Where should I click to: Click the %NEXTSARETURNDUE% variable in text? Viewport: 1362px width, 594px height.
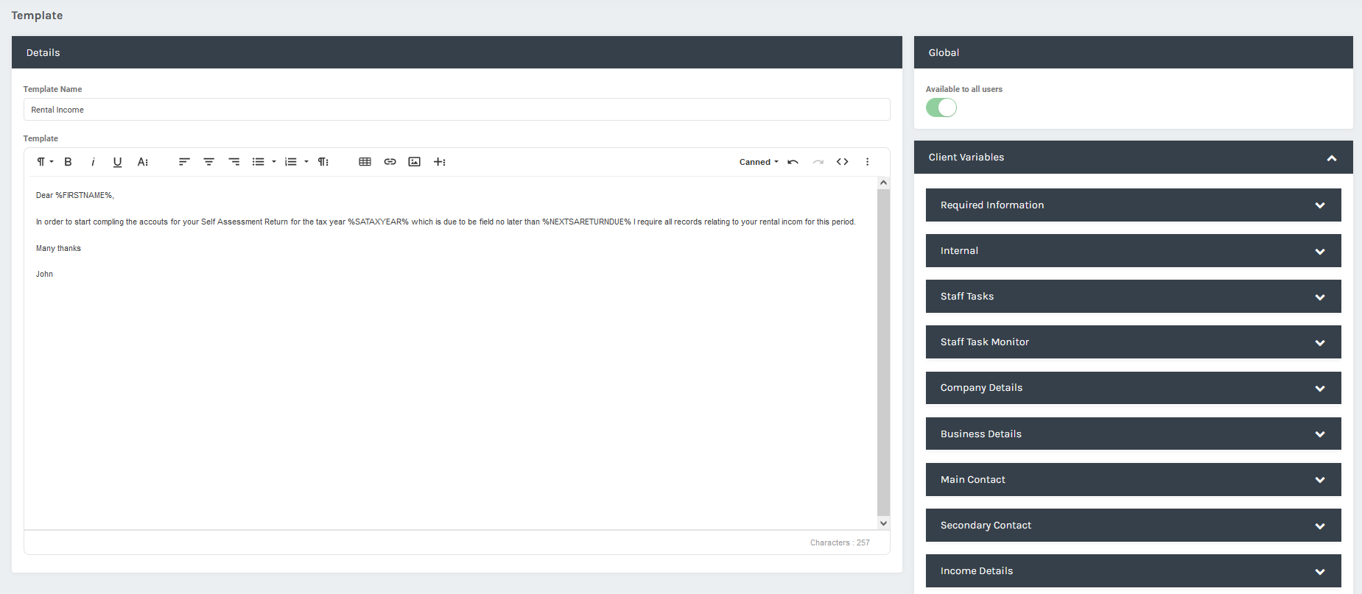coord(586,222)
